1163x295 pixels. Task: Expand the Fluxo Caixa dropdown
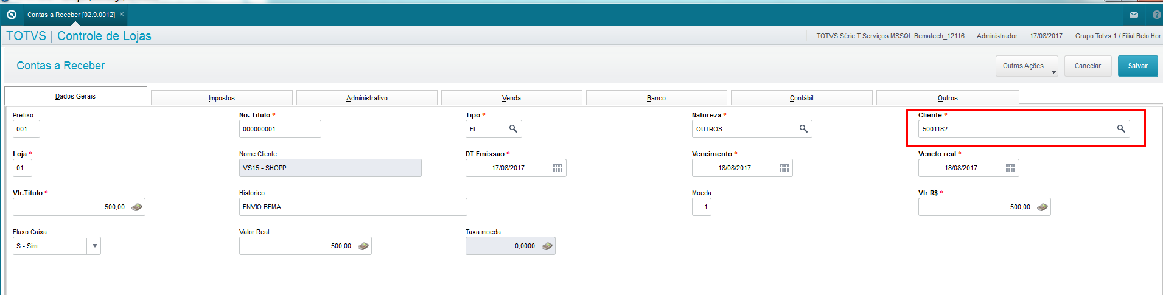[94, 246]
